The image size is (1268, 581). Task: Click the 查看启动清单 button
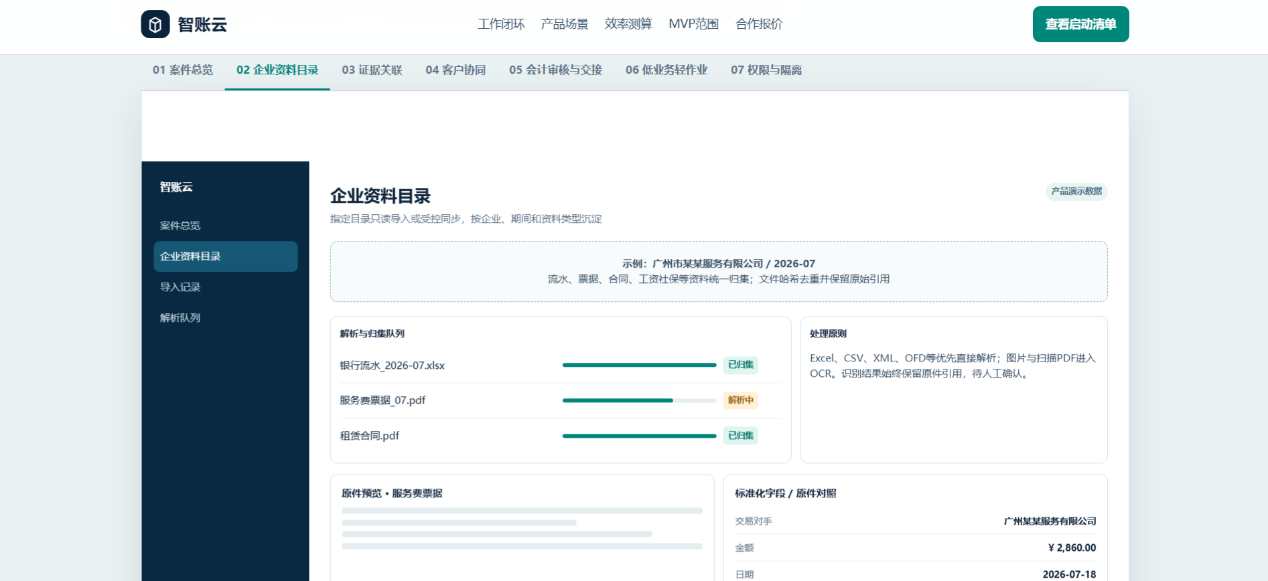tap(1080, 24)
